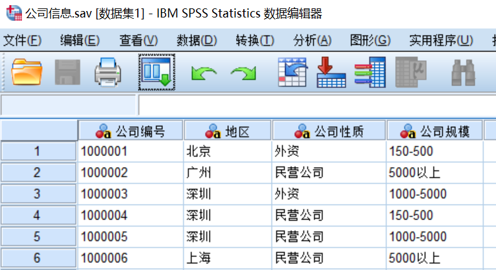The height and width of the screenshot is (270, 496).
Task: Open the Variables info icon
Action: point(370,73)
